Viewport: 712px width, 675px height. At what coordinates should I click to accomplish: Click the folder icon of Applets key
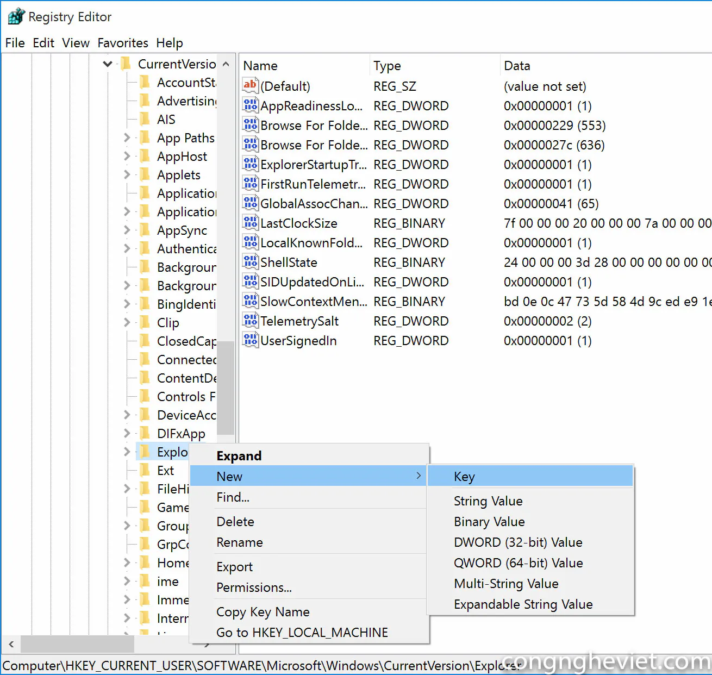pos(145,174)
